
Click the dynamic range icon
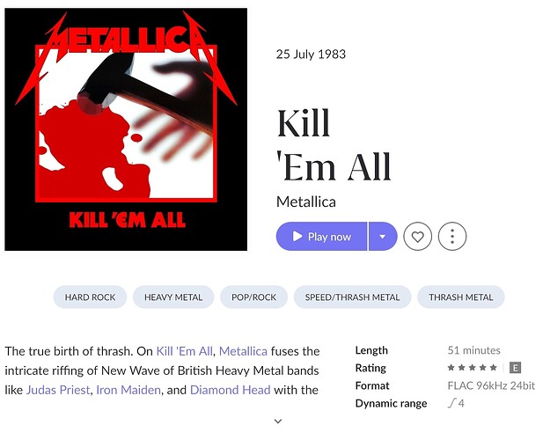[x=451, y=403]
